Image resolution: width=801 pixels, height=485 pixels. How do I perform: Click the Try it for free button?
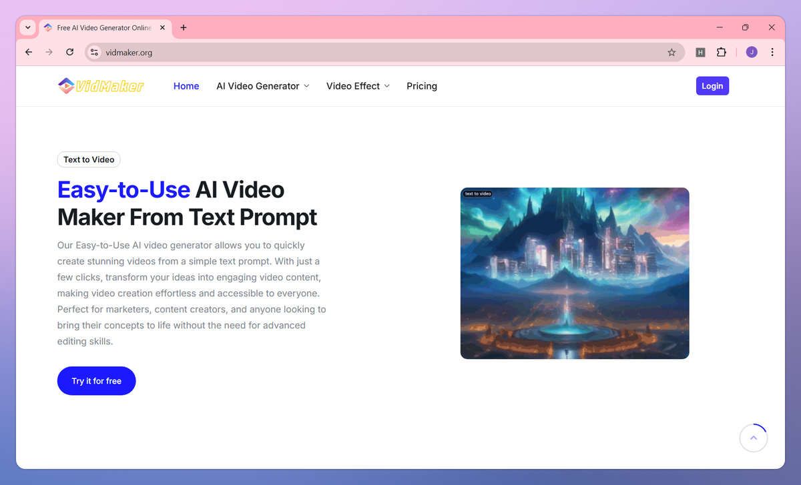point(96,380)
